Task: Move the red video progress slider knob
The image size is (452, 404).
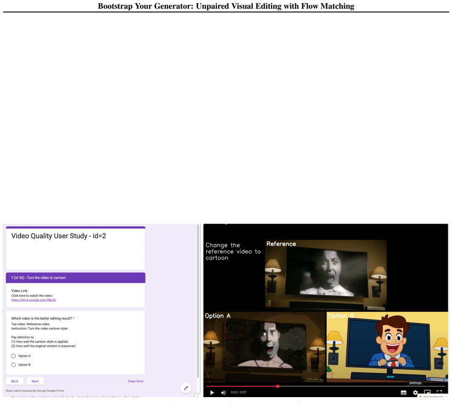Action: (278, 386)
